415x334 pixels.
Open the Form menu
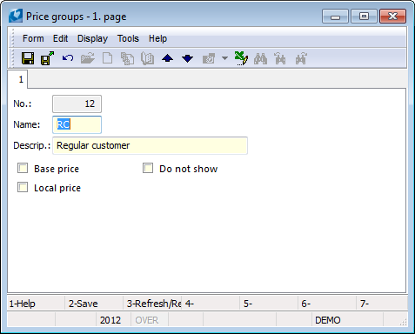point(33,38)
